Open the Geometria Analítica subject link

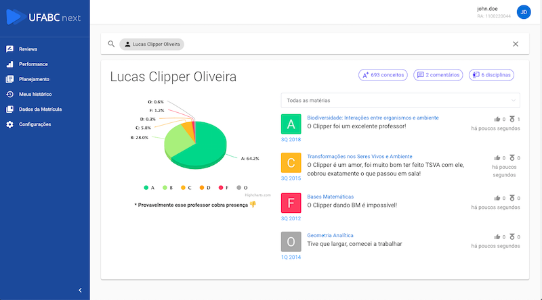(330, 235)
